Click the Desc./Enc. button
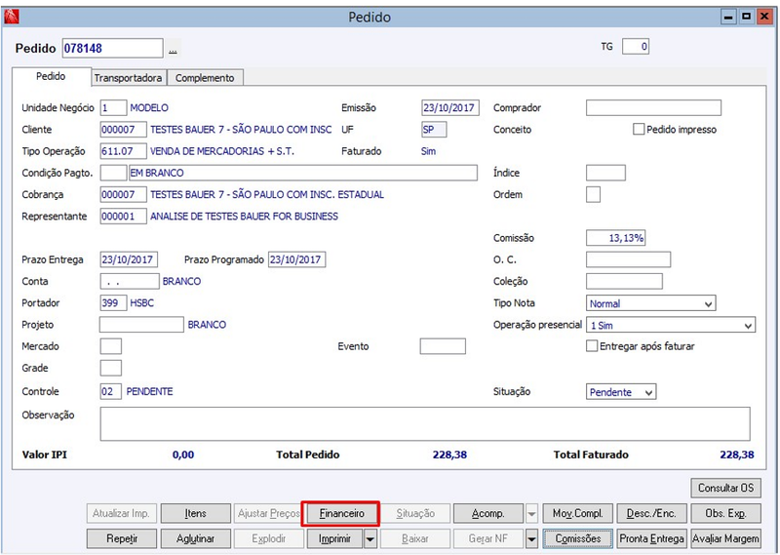 [651, 513]
